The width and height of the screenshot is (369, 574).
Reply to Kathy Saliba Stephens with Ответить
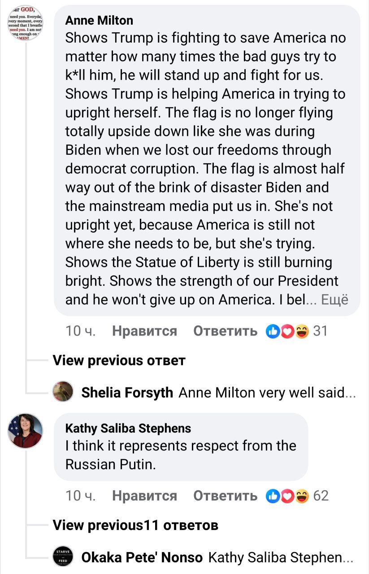pos(225,496)
